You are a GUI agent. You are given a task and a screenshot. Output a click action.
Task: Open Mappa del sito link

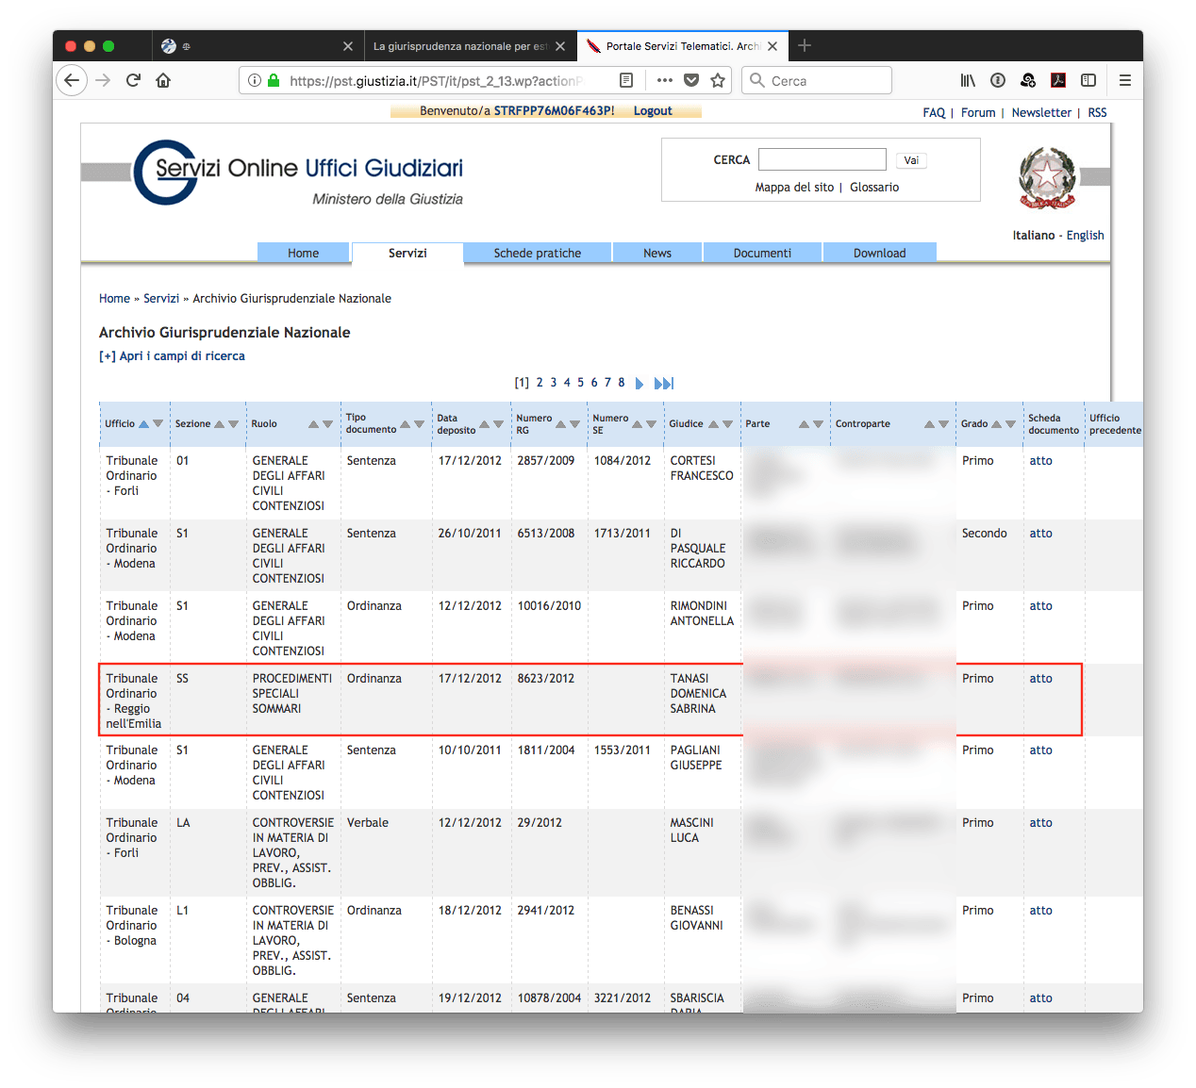point(794,188)
